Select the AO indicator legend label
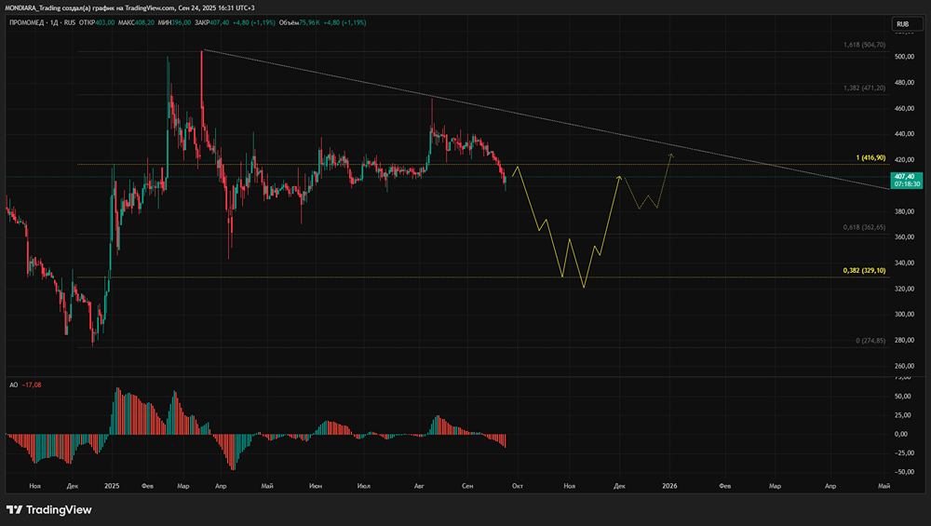Viewport: 931px width, 526px height. 14,384
